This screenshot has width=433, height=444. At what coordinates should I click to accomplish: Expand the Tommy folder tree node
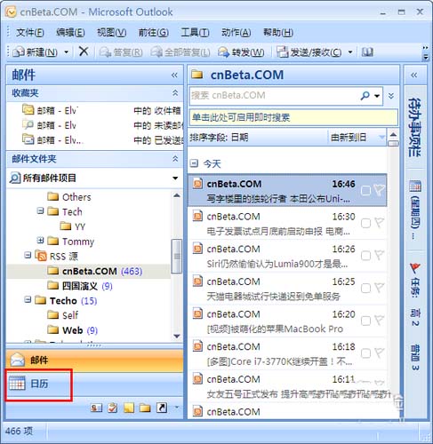pyautogui.click(x=40, y=241)
